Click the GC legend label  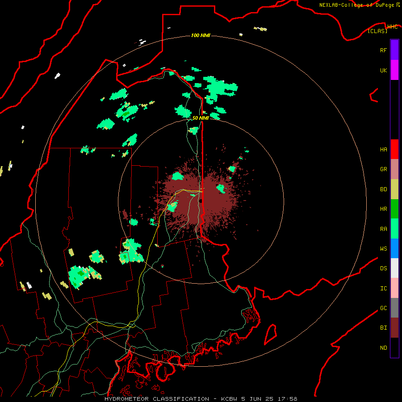383,308
